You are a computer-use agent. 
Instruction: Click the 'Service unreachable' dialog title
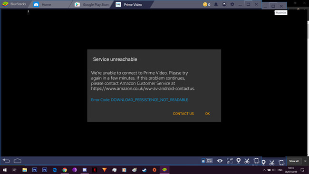pos(115,59)
